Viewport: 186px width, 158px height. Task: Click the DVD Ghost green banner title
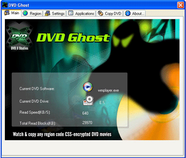[x=73, y=37]
